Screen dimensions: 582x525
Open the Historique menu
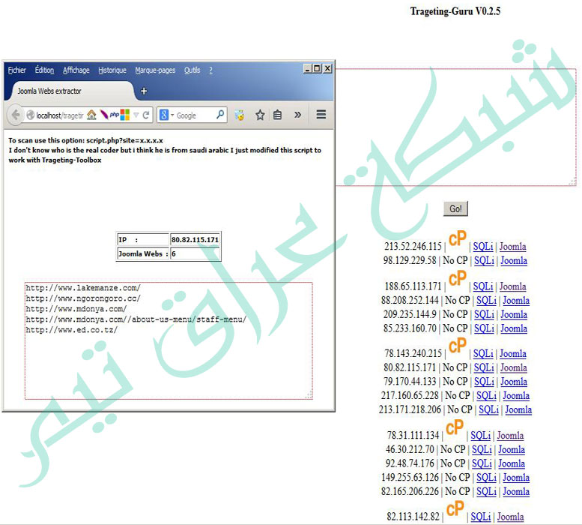point(112,70)
